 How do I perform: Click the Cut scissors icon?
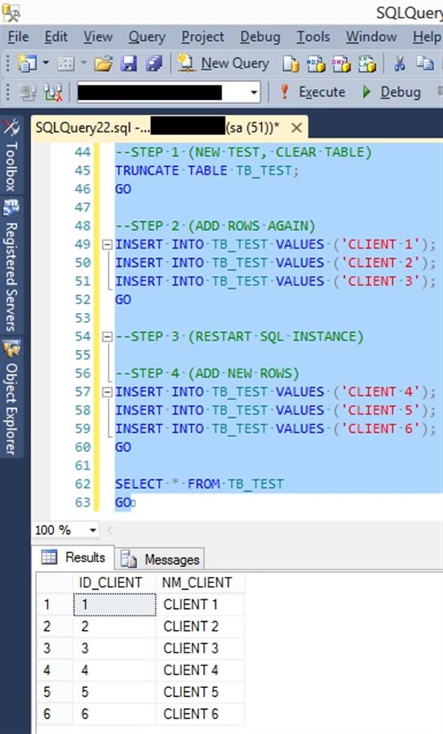pos(400,63)
